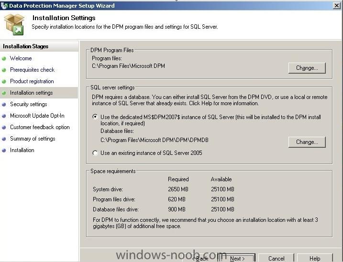343x262 pixels.
Task: Click the blue bullet beside Customer feedback option
Action: click(4, 127)
